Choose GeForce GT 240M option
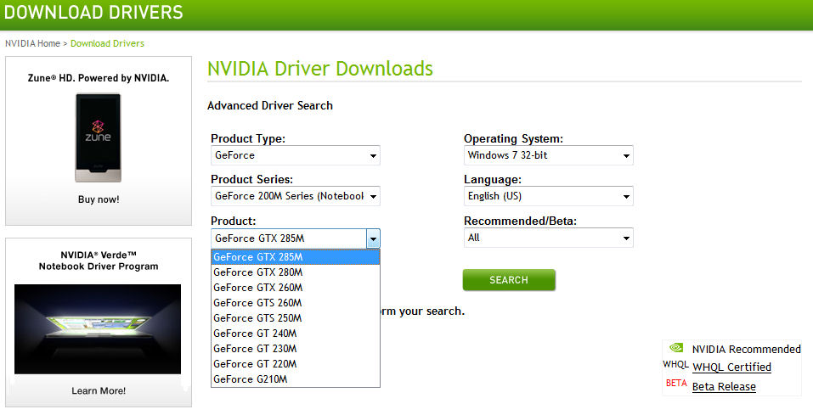The width and height of the screenshot is (813, 415). pyautogui.click(x=296, y=334)
